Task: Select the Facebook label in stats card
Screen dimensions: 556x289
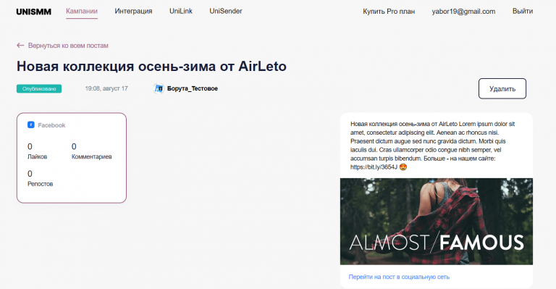Action: tap(52, 125)
